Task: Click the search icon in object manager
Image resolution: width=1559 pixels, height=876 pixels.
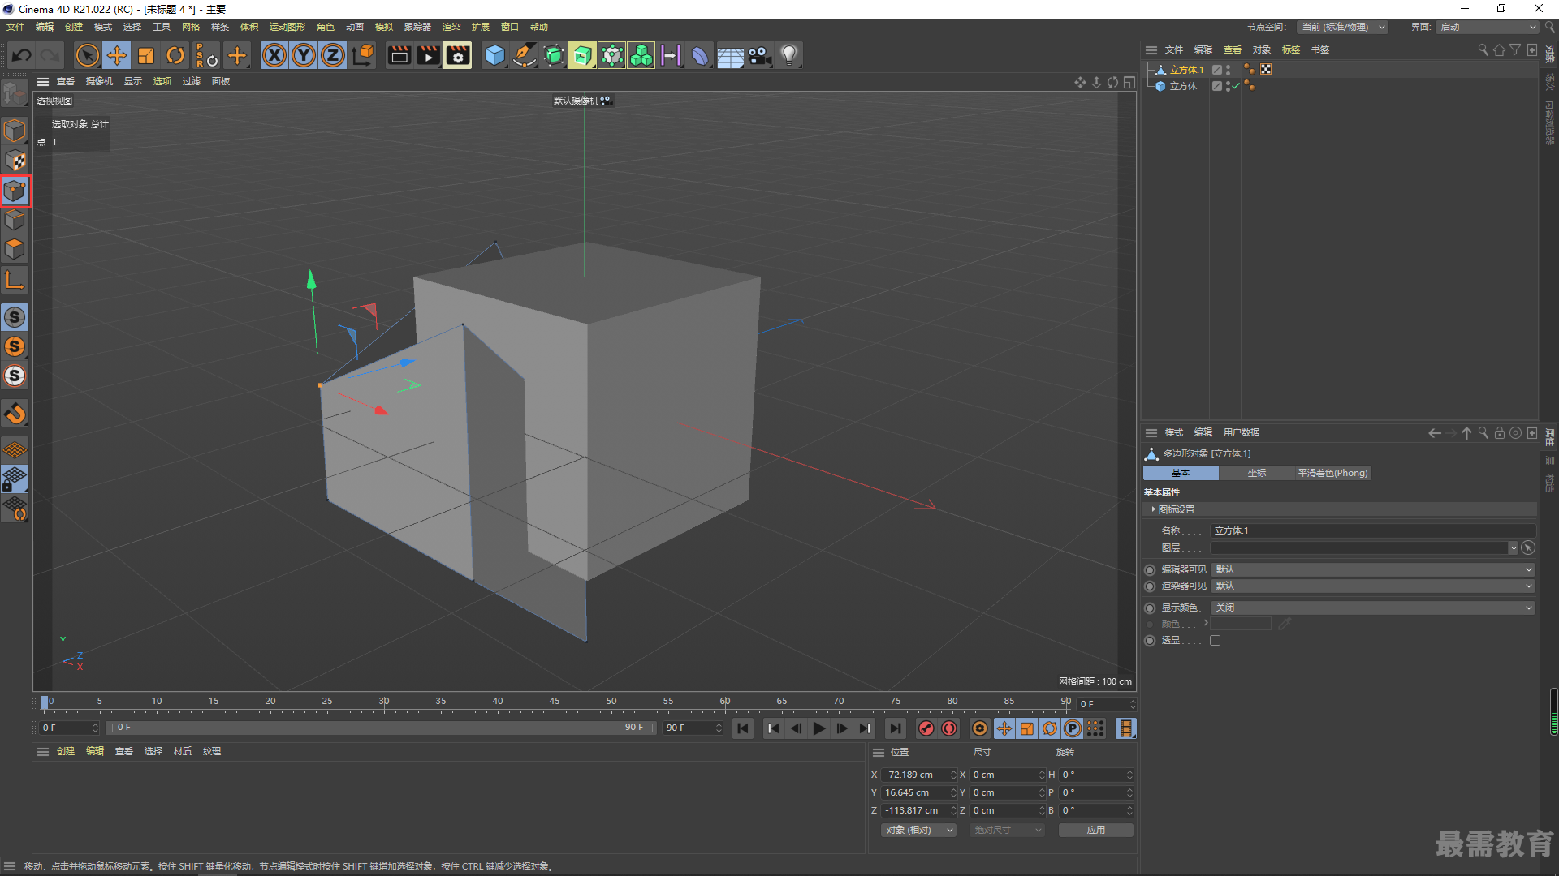Action: coord(1483,49)
